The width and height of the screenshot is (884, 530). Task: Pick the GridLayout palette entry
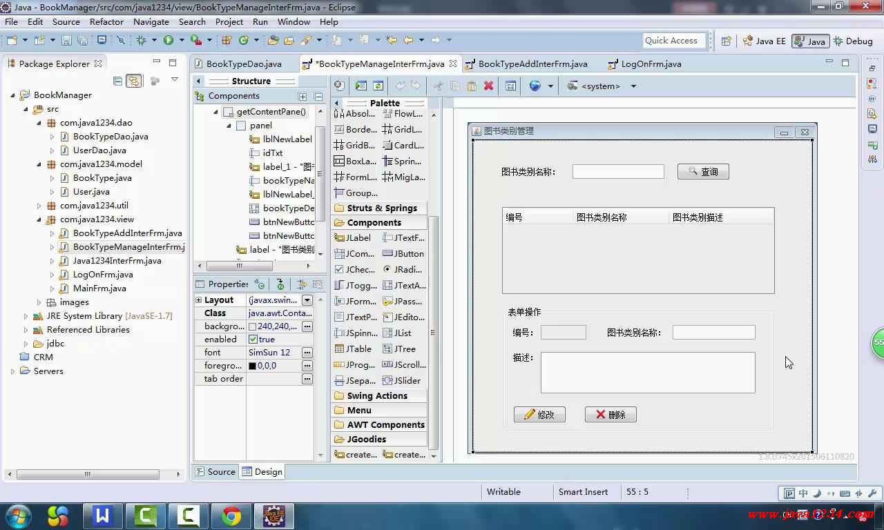click(403, 129)
